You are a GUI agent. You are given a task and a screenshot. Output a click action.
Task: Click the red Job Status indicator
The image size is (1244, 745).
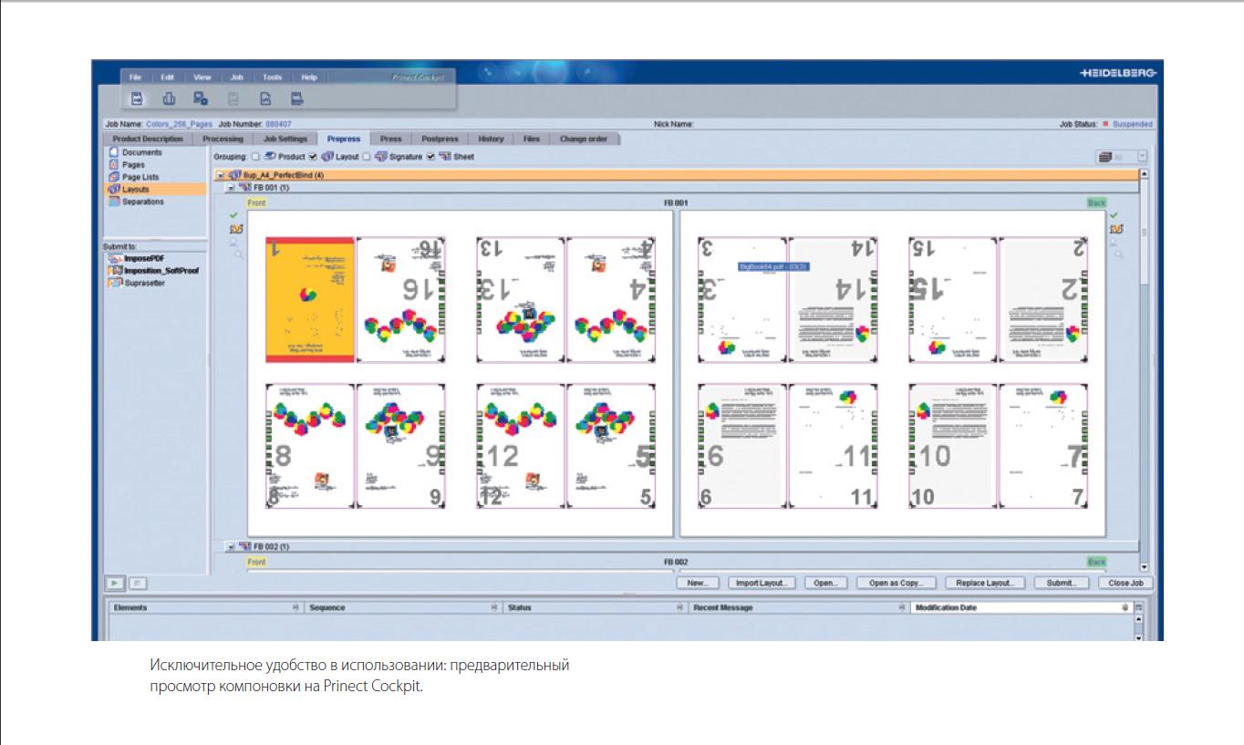[x=1105, y=124]
